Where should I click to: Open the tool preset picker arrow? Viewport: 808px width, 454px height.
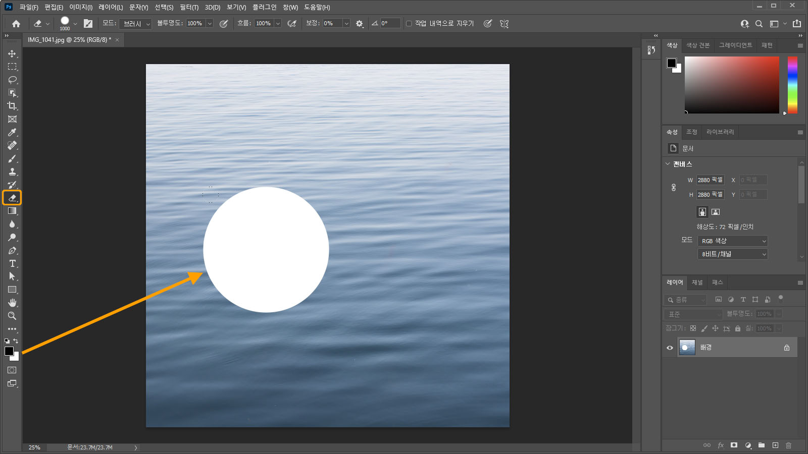click(47, 24)
